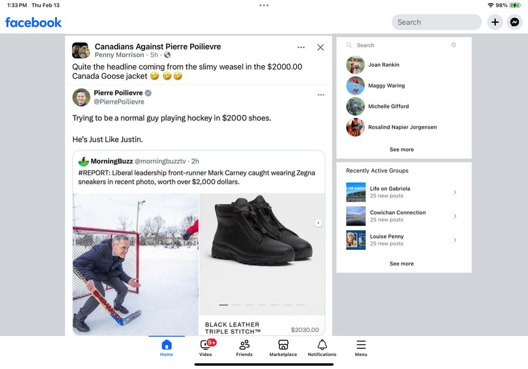Open the contacts settings gear

tap(454, 45)
